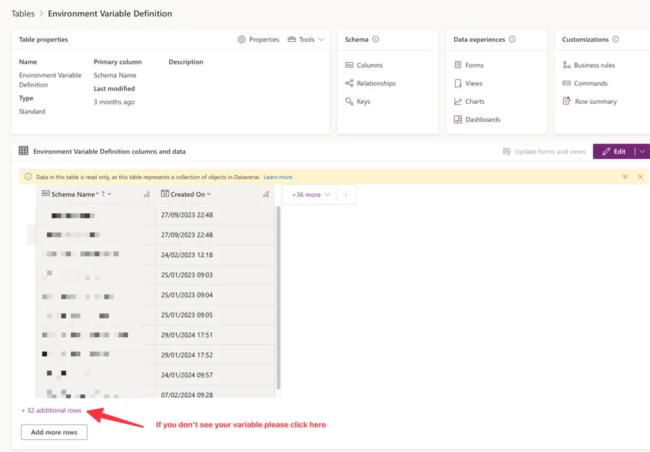Expand the Edit button dropdown arrow
The image size is (650, 452).
coord(642,152)
